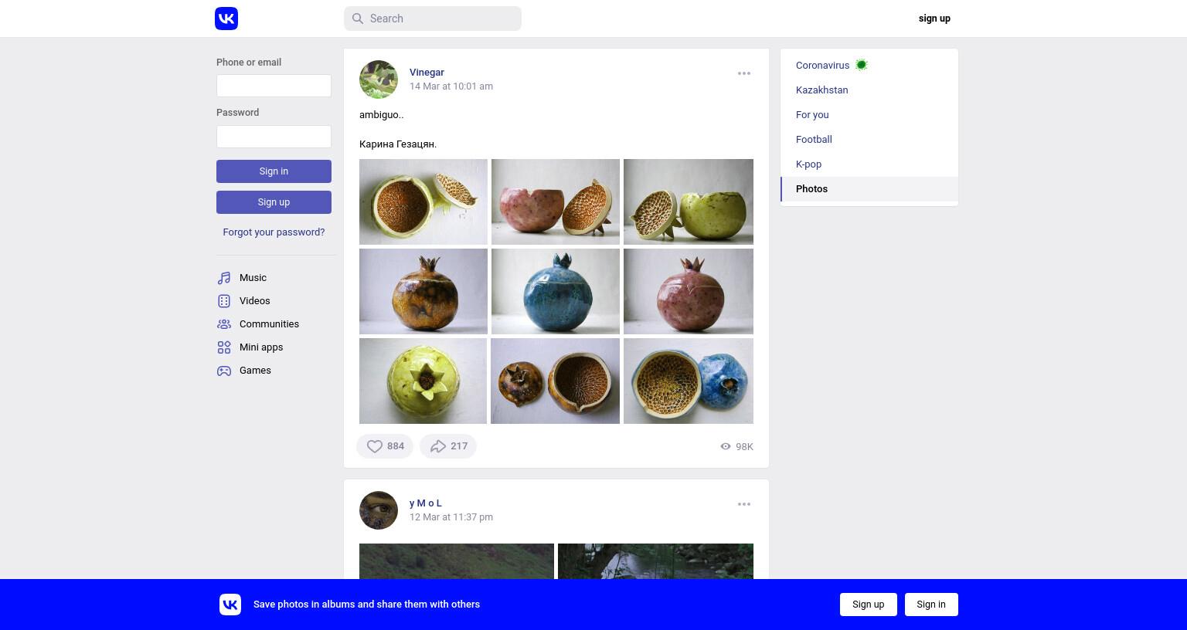The height and width of the screenshot is (630, 1187).
Task: Open the more options menu on y M o L post
Action: 744,504
